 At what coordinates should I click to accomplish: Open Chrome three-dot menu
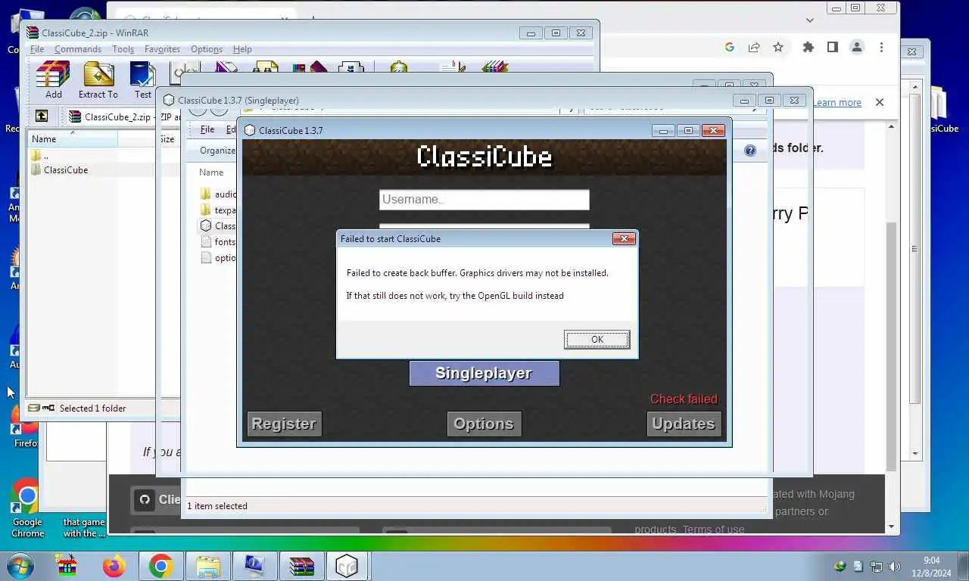pos(881,47)
